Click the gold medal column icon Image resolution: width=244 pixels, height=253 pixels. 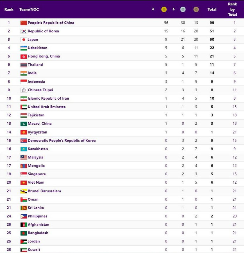point(164,9)
